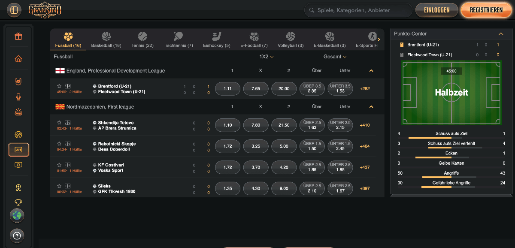The width and height of the screenshot is (515, 248).
Task: Click the gift box promotions icon
Action: [x=18, y=36]
